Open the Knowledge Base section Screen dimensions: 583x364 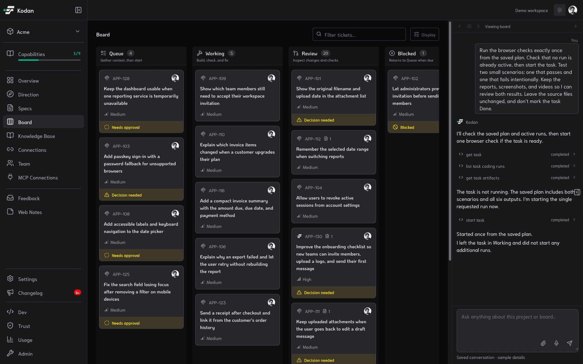point(44,136)
